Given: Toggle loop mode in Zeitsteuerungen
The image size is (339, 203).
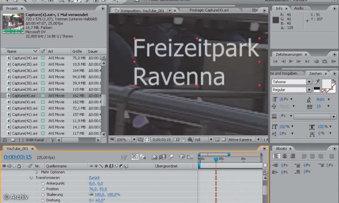Looking at the screenshot, I should click(x=325, y=61).
